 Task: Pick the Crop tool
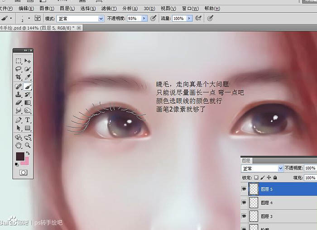[19, 77]
